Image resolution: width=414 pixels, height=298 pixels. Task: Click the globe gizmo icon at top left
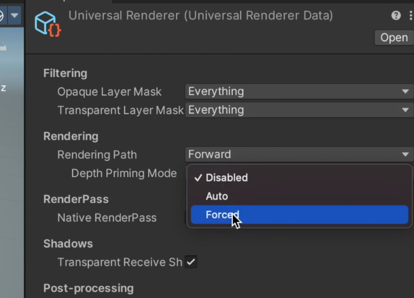[2, 16]
